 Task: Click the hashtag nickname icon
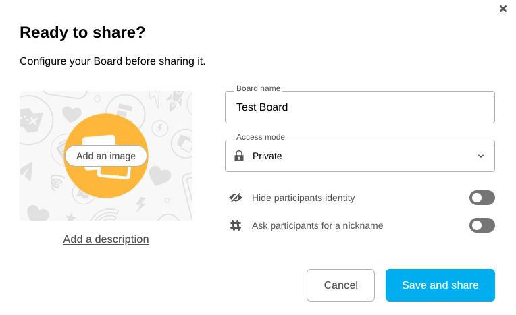tap(236, 225)
